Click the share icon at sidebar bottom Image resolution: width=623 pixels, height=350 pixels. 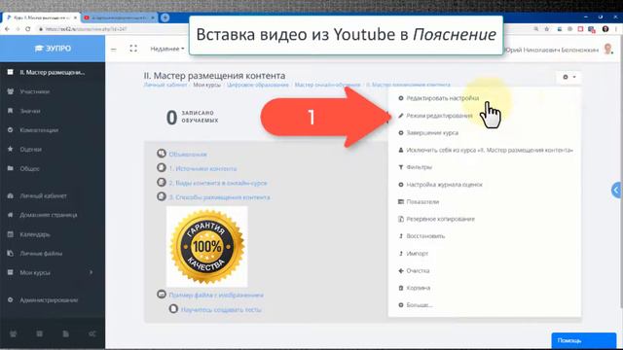point(92,333)
